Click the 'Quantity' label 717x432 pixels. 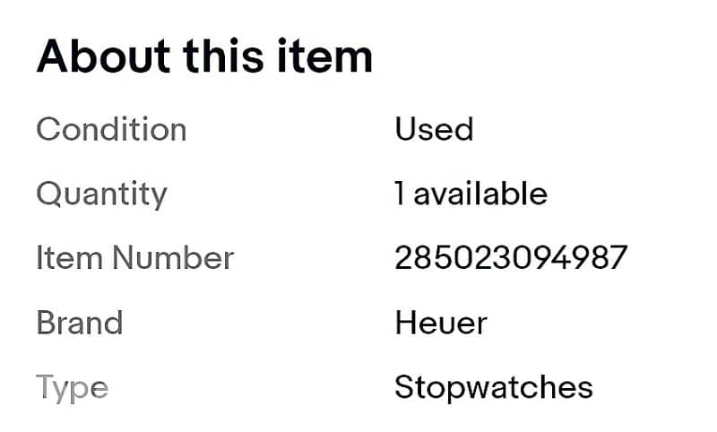101,194
